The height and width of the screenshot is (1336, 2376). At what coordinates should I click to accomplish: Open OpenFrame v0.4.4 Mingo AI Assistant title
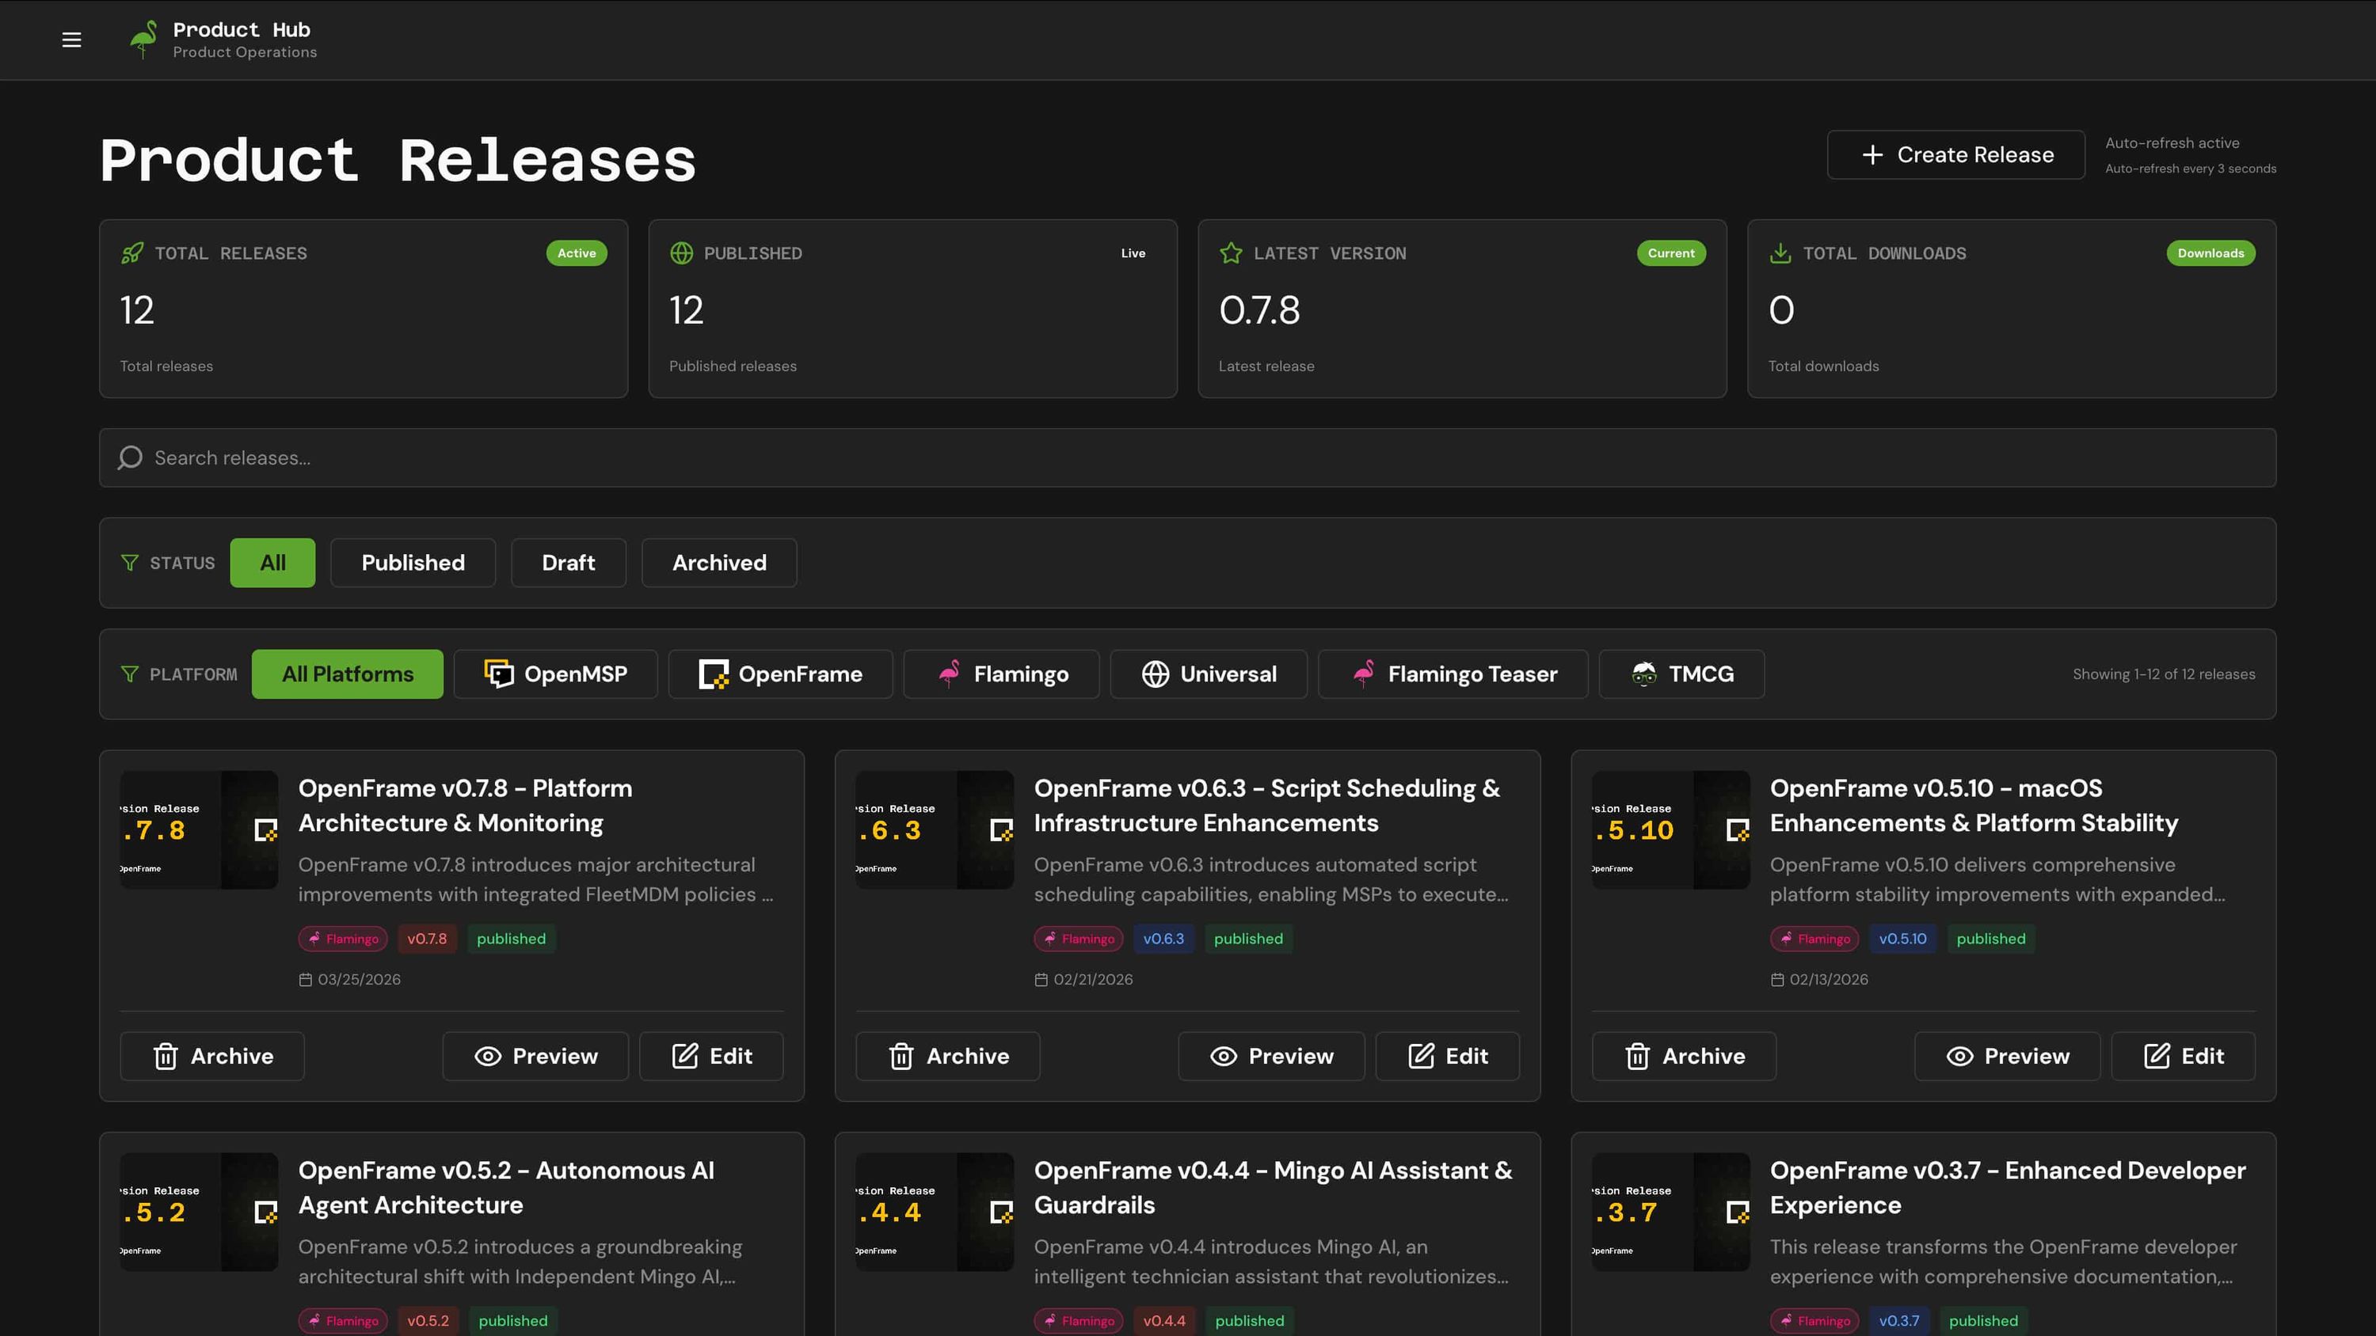(x=1273, y=1187)
